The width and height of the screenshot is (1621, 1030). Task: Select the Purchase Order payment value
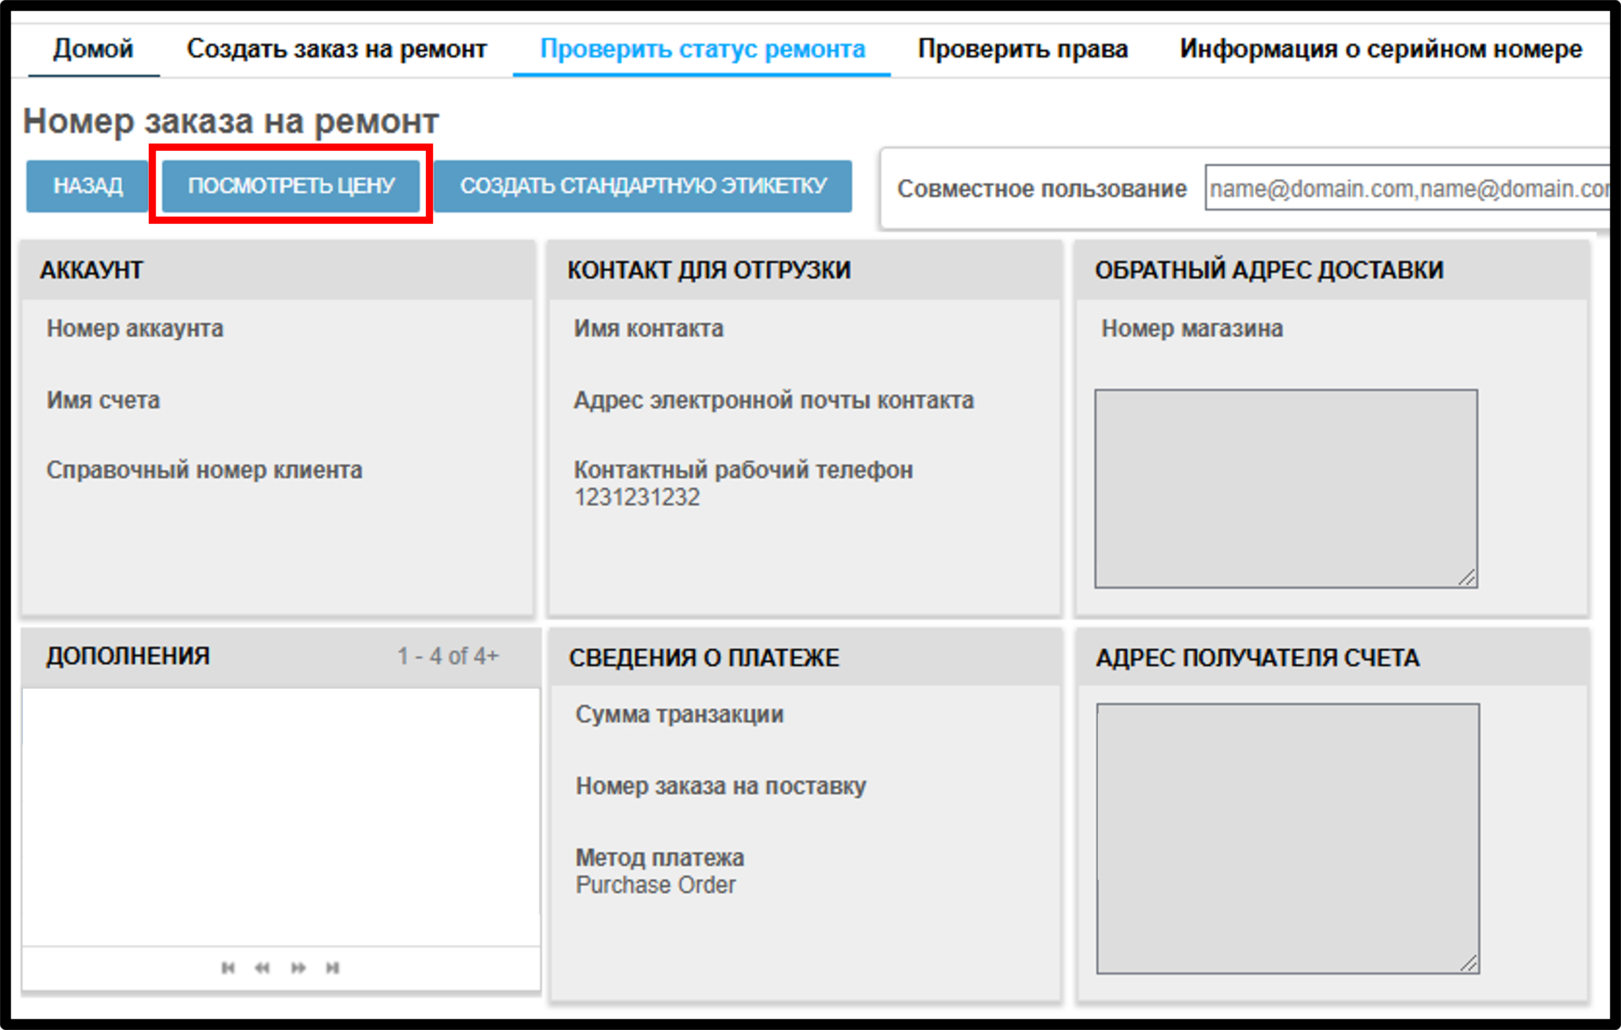(x=656, y=885)
